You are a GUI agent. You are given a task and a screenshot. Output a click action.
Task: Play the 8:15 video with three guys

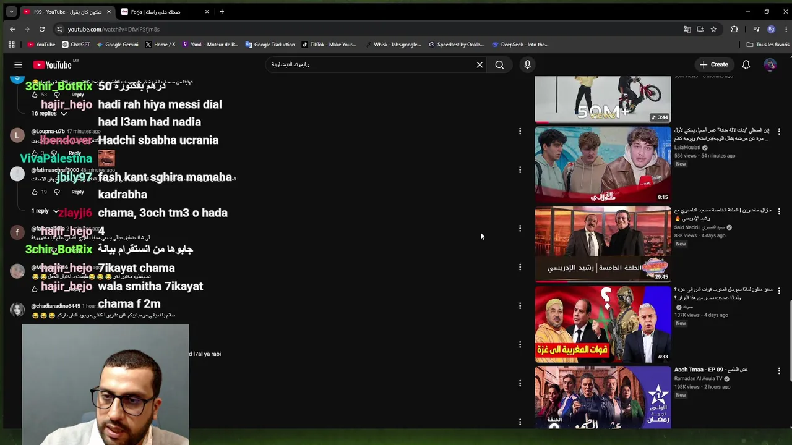tap(603, 164)
